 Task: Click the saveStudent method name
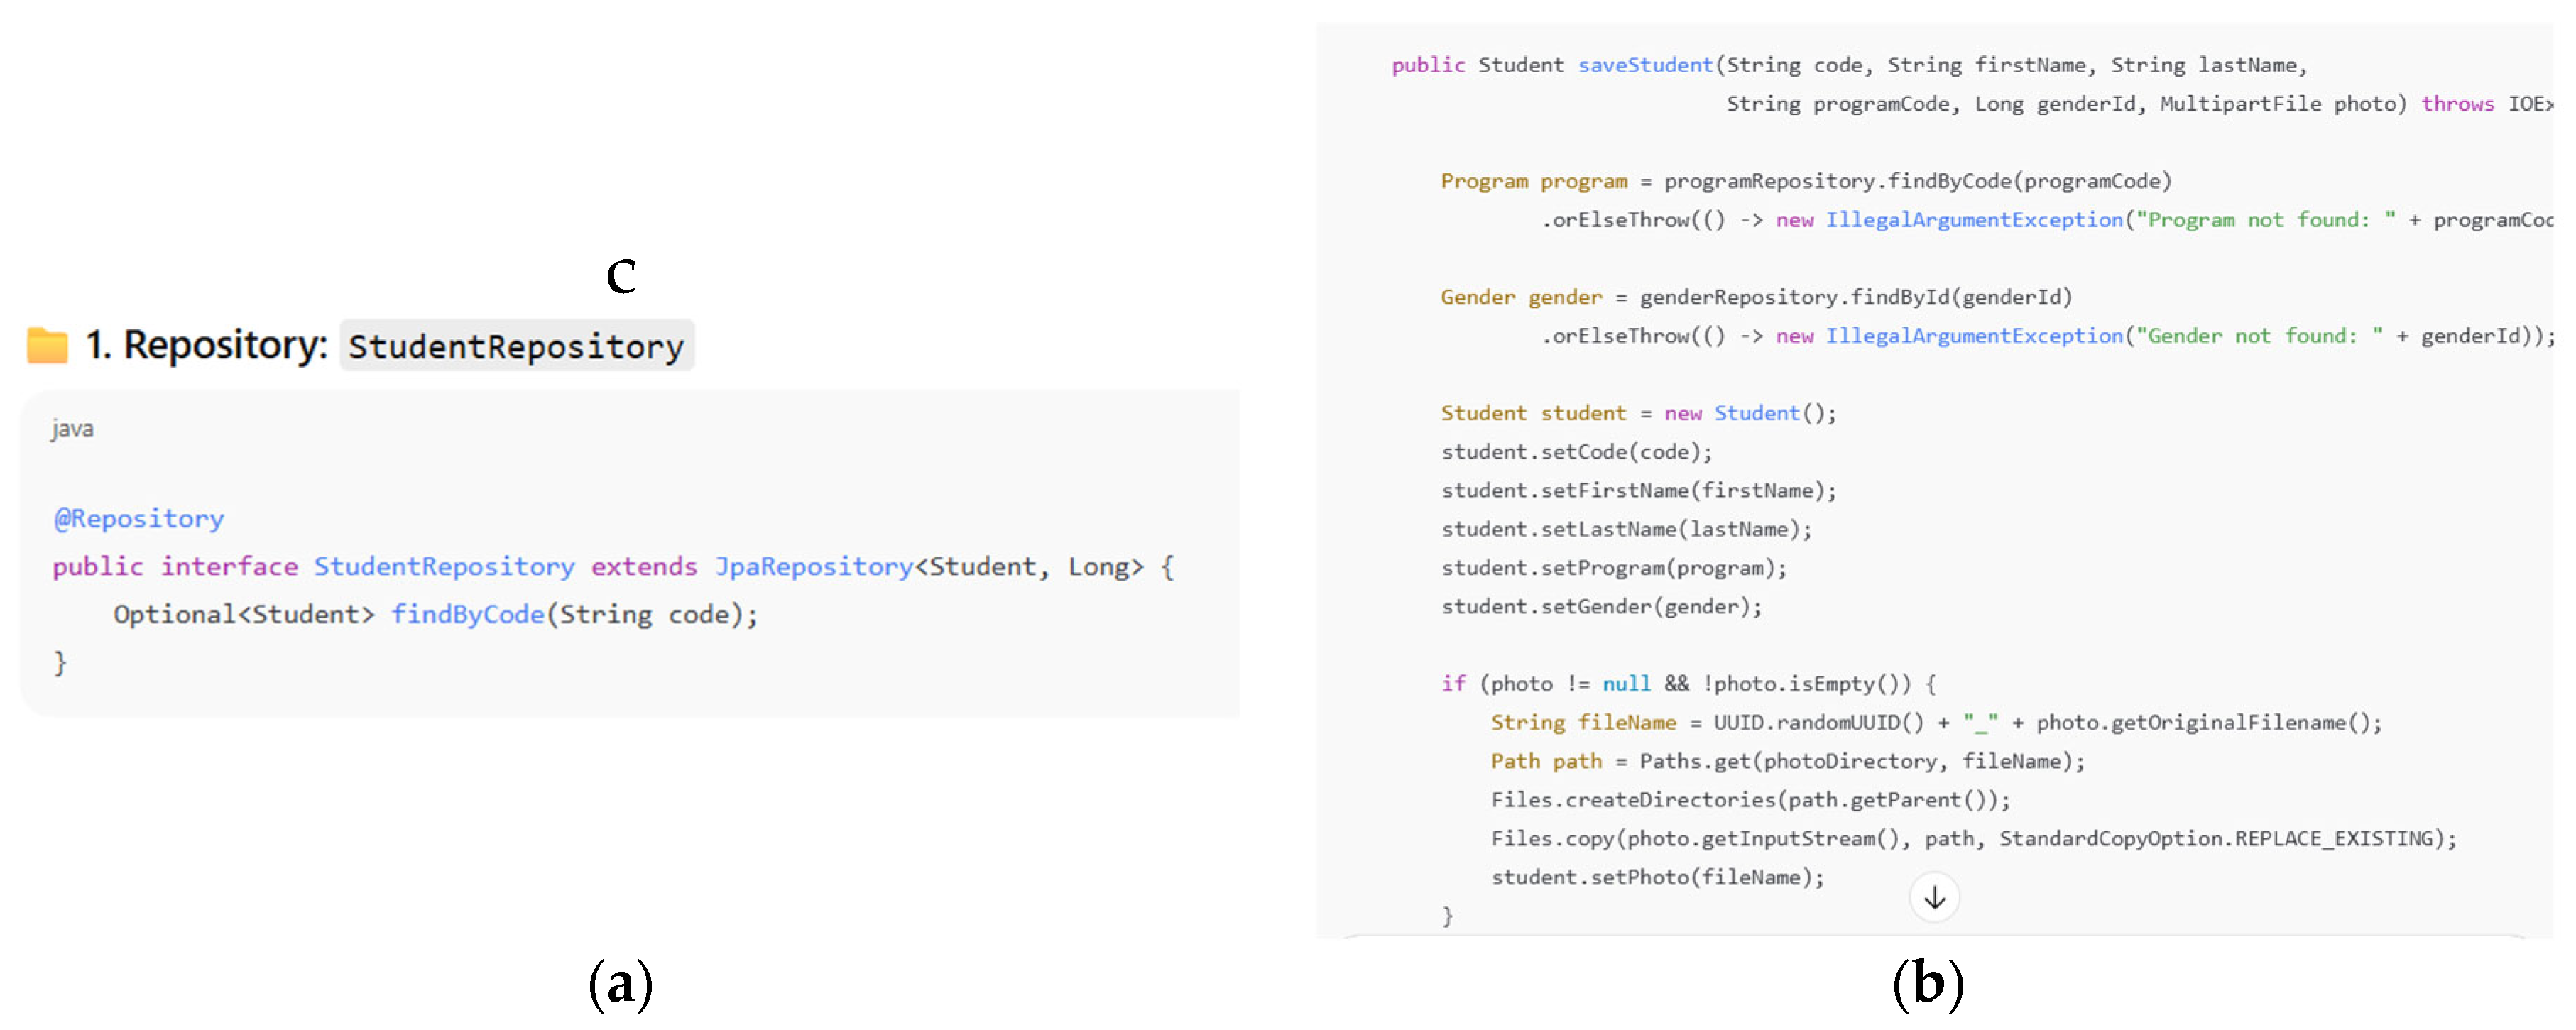click(x=1645, y=65)
